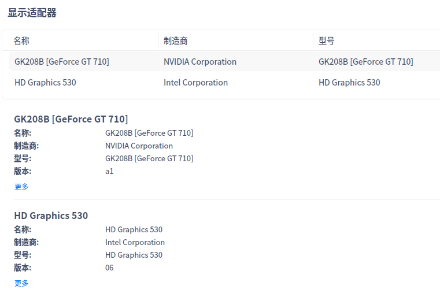Click the bold GK208B [GeForce GT 710] heading
This screenshot has height=308, width=440.
coord(71,119)
